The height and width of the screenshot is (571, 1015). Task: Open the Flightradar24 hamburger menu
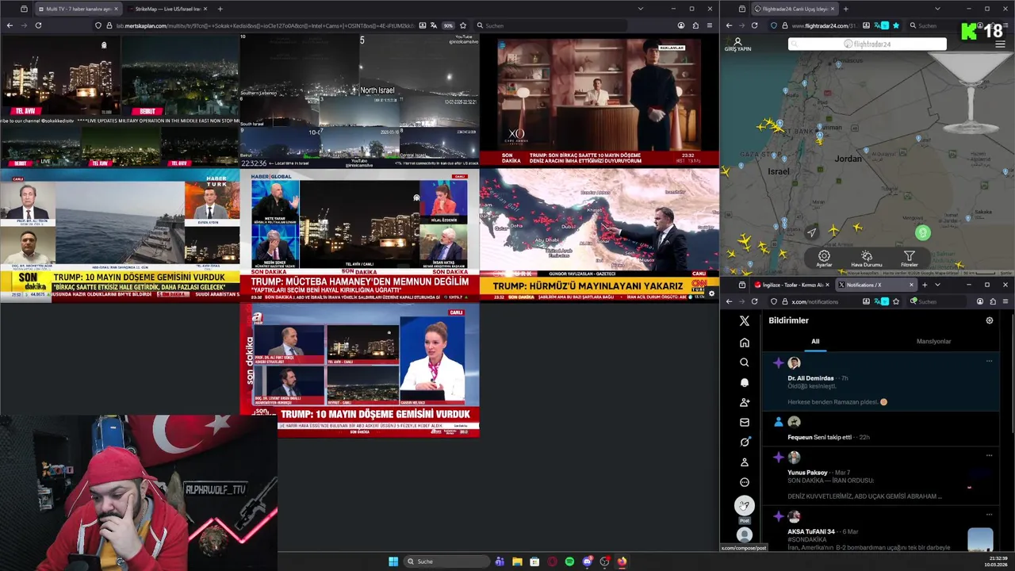point(1000,44)
